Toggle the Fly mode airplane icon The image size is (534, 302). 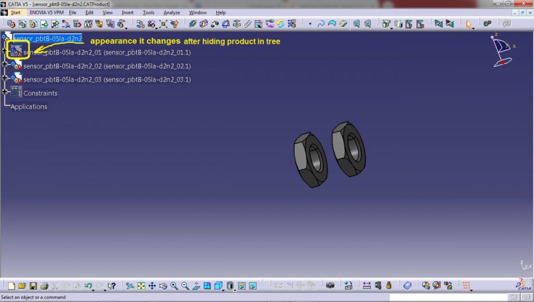(x=130, y=286)
